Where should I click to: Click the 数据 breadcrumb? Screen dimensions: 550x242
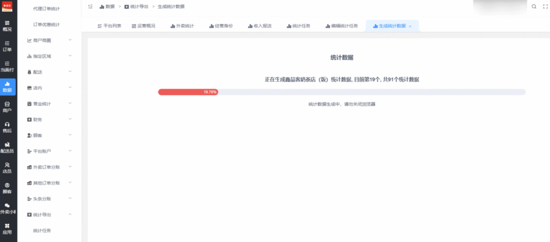107,6
